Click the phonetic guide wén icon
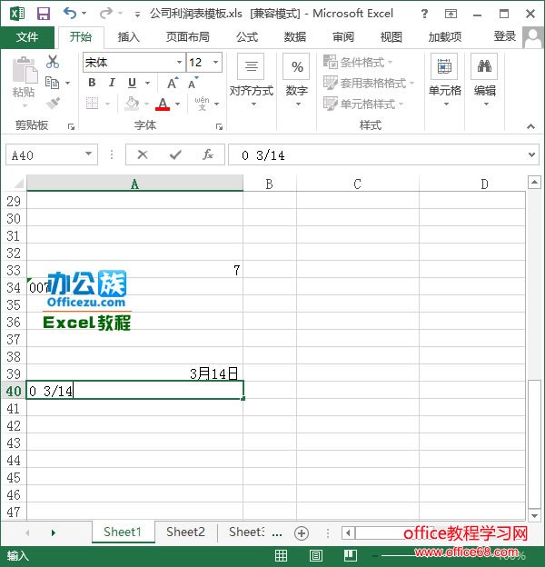The height and width of the screenshot is (567, 545). (x=202, y=104)
